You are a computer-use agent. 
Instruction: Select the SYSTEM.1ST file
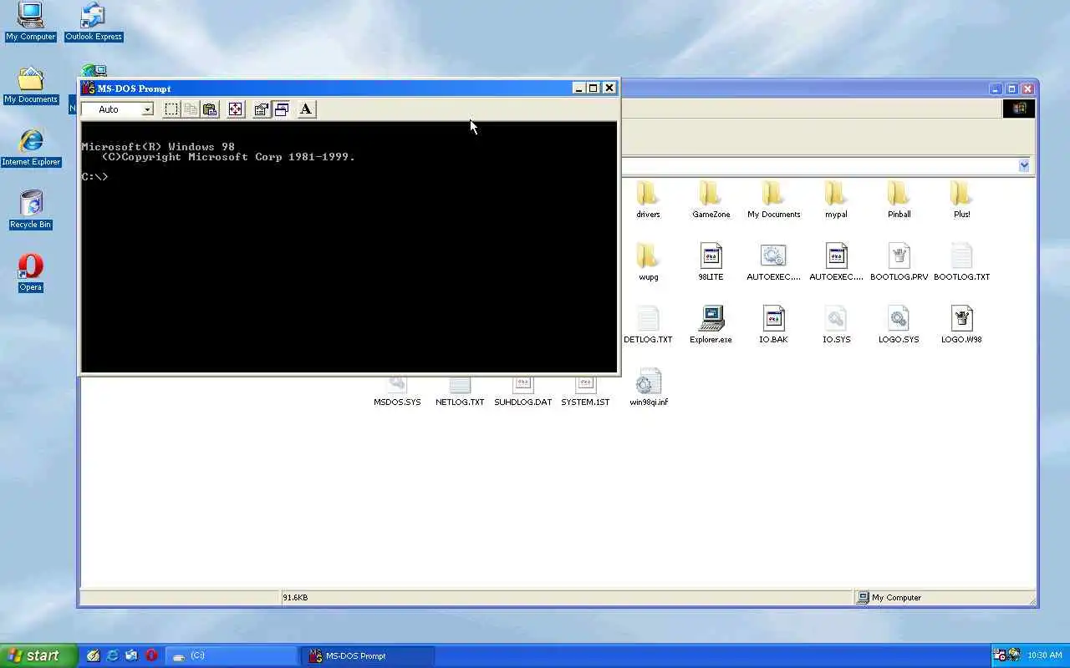[585, 392]
